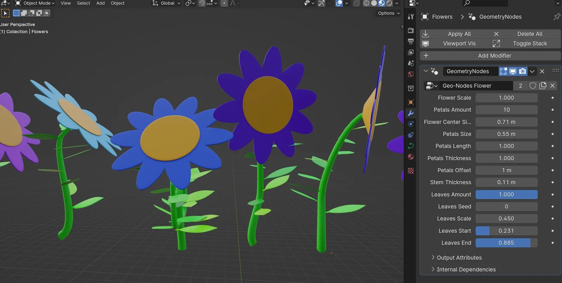Open the Global transform orientation dropdown

tap(166, 3)
